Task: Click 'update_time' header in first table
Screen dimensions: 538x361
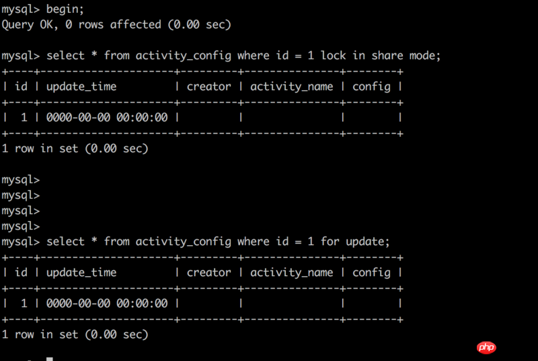Action: (x=81, y=87)
